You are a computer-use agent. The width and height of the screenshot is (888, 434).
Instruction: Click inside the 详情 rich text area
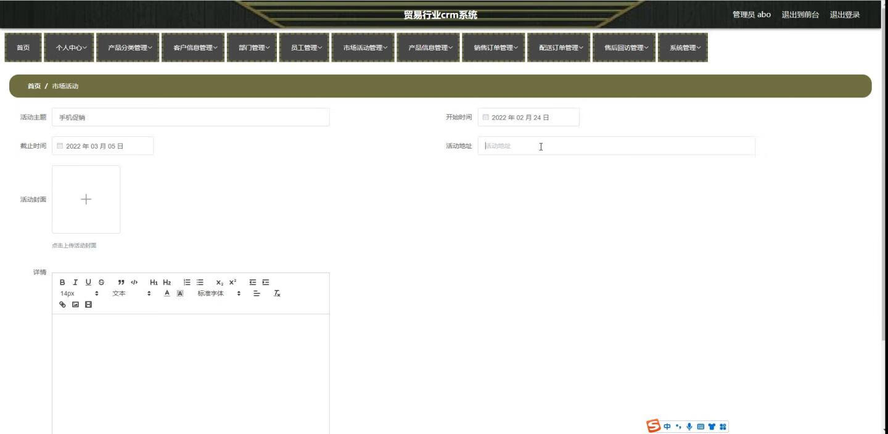191,373
